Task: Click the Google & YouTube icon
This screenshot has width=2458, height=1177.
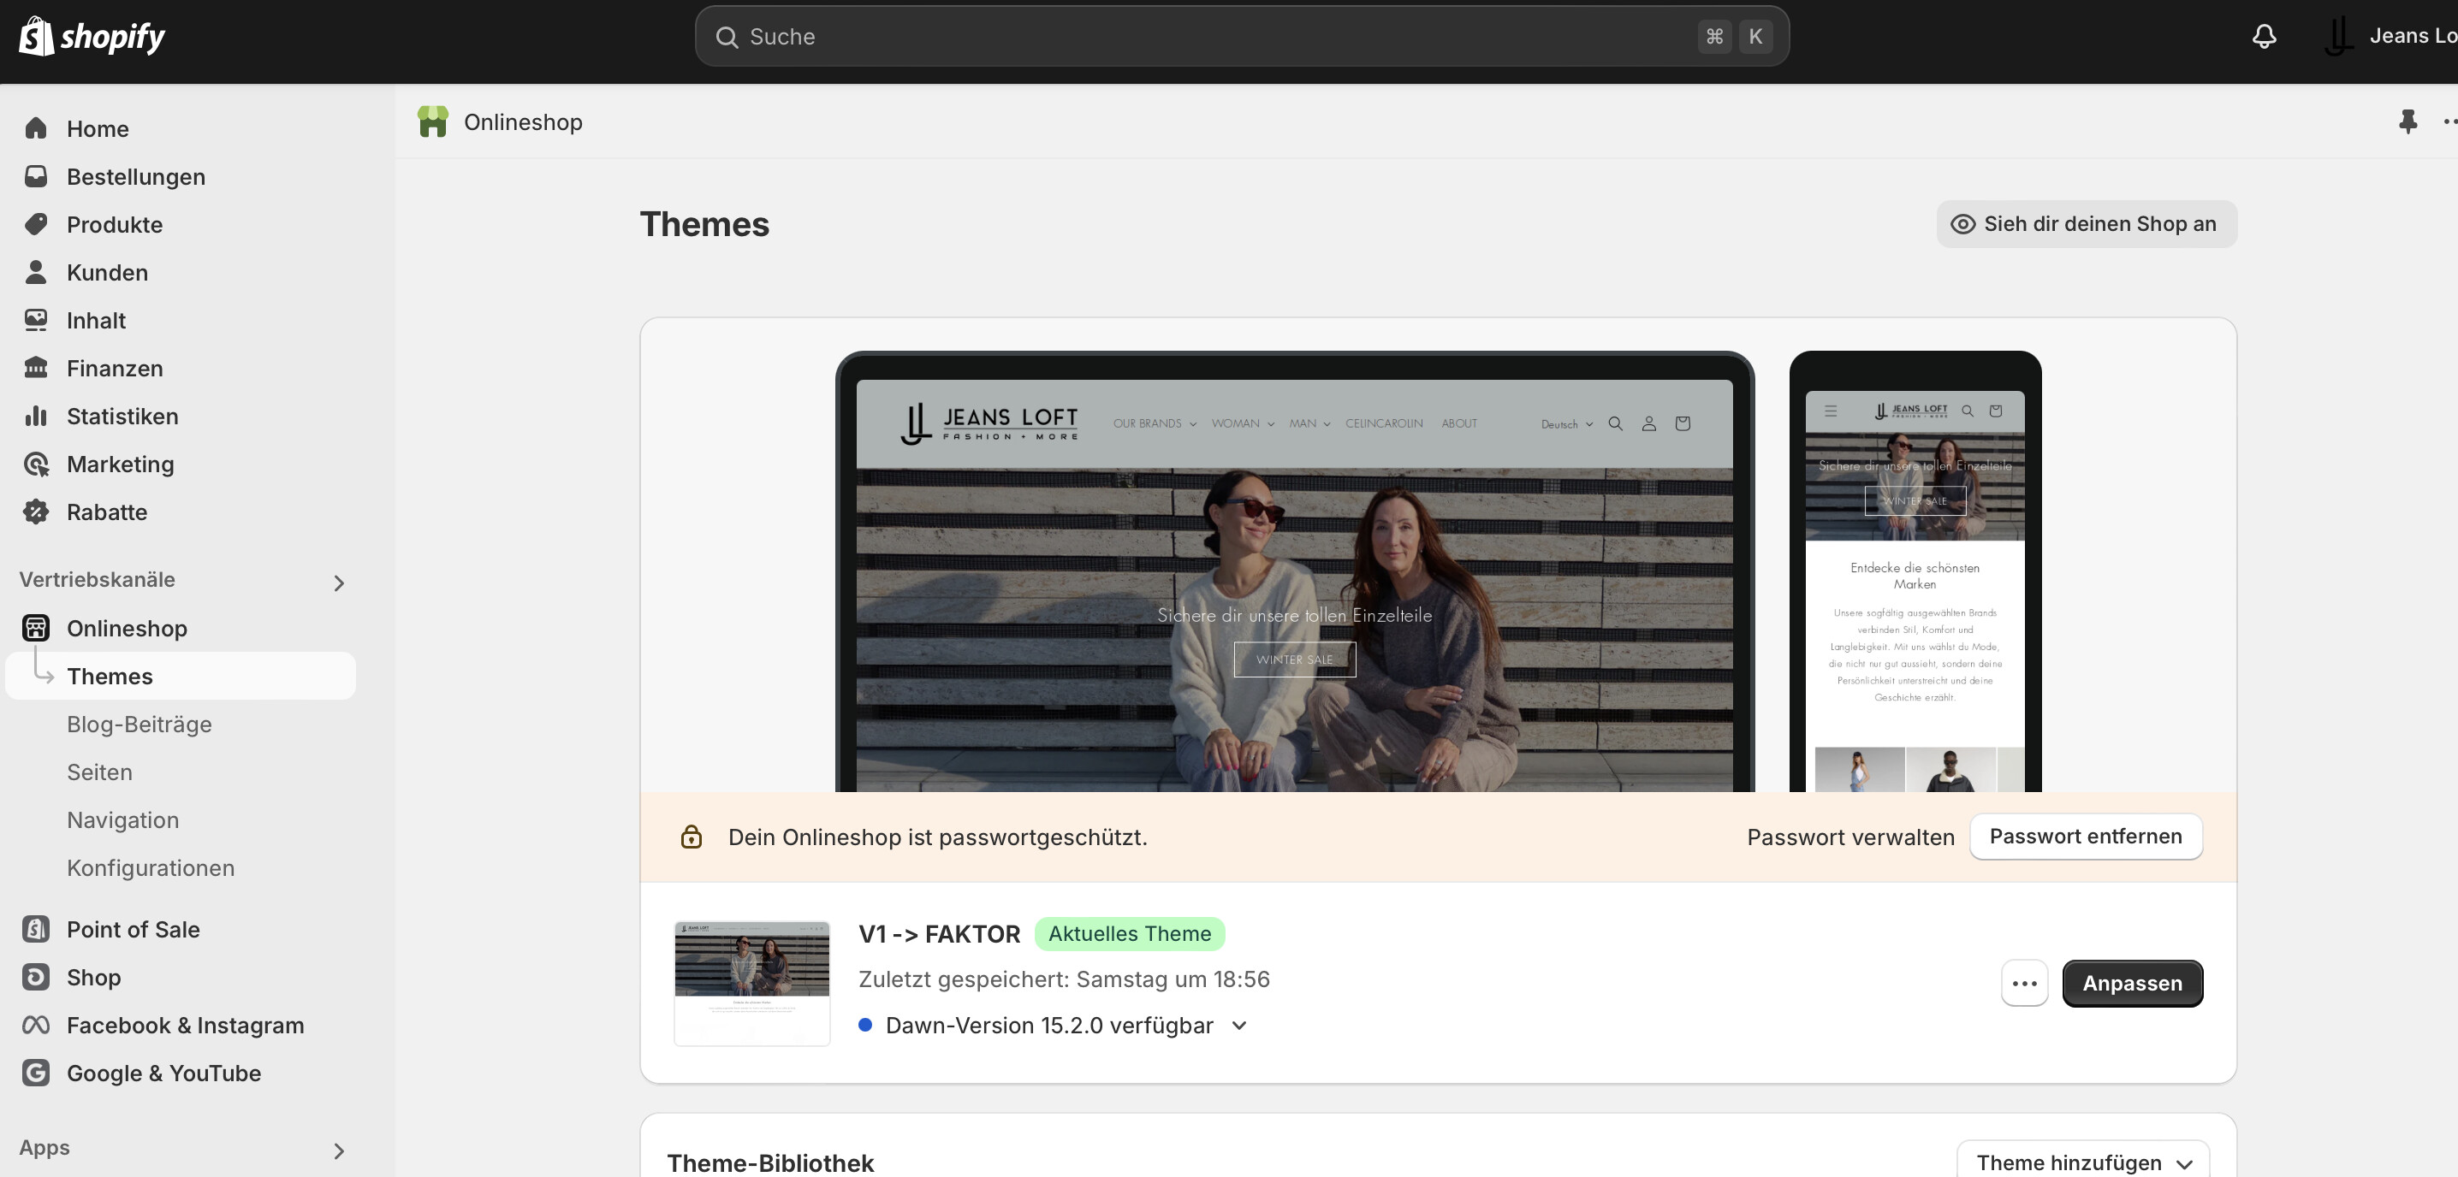Action: 36,1073
